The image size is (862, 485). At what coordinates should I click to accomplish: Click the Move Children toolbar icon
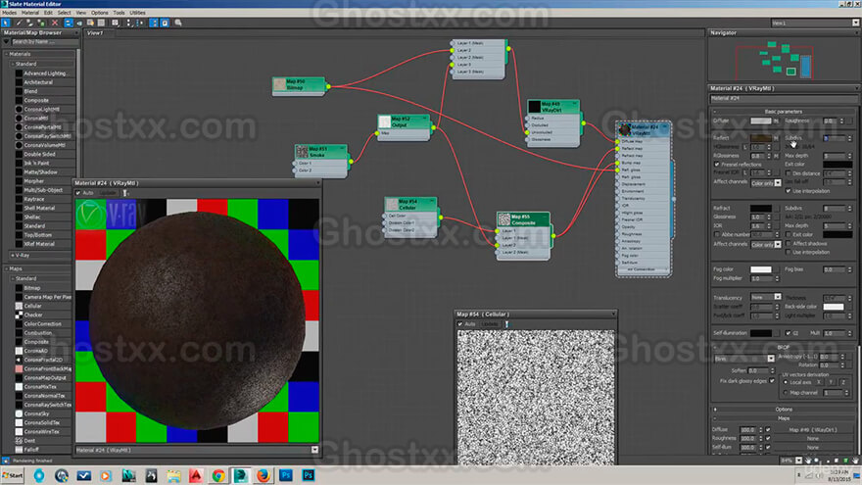pyautogui.click(x=69, y=23)
